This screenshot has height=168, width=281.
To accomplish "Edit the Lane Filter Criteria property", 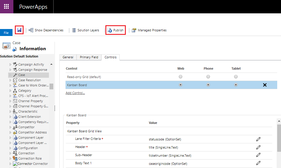I will (x=258, y=139).
